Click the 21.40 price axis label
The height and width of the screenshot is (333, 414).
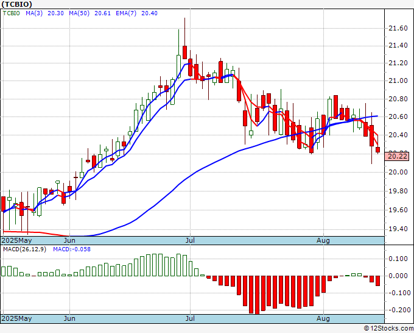coord(398,46)
